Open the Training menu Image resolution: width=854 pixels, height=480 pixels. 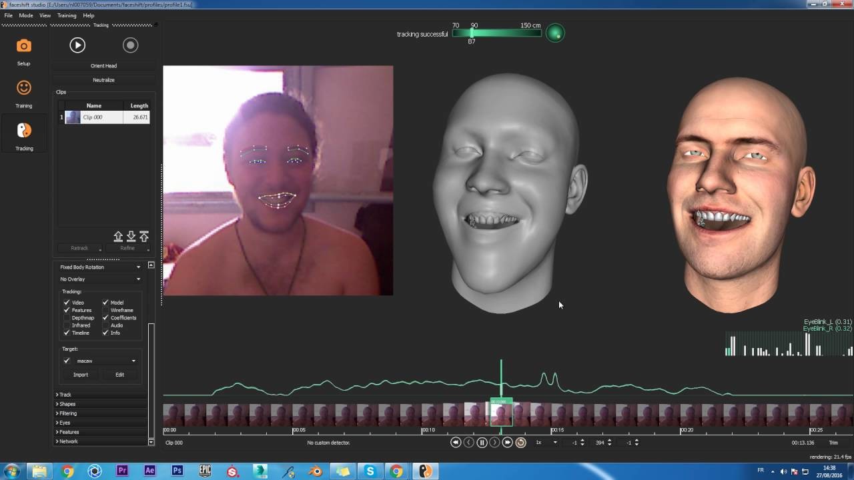tap(67, 15)
